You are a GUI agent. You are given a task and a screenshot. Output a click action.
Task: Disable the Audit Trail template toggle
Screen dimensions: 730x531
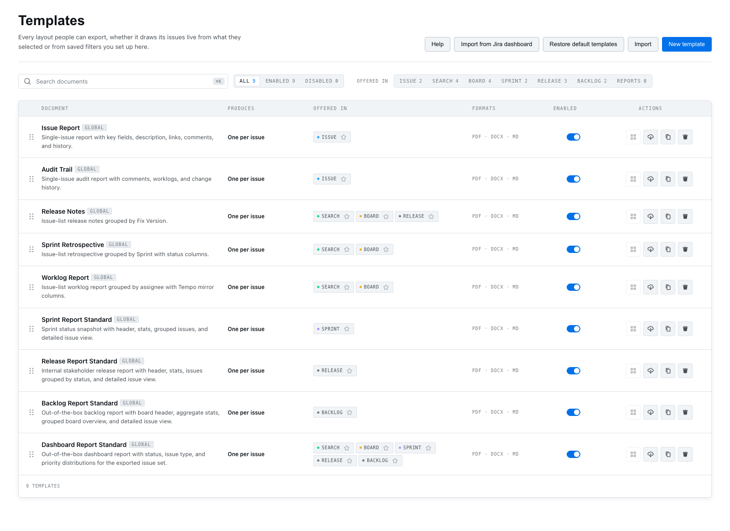tap(573, 179)
